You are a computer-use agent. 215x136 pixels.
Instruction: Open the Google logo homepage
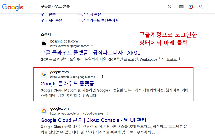(13, 7)
